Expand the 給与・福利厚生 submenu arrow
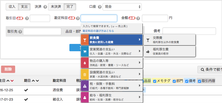This screenshot has height=103, width=222. 140,97
